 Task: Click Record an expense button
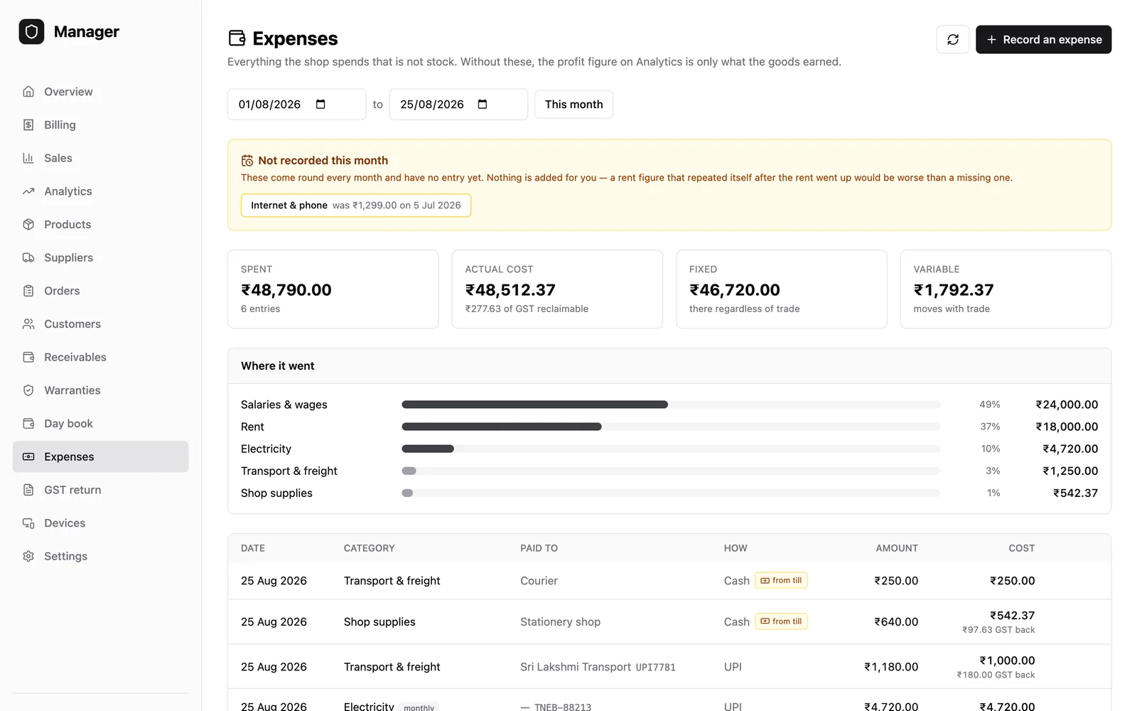pos(1043,40)
